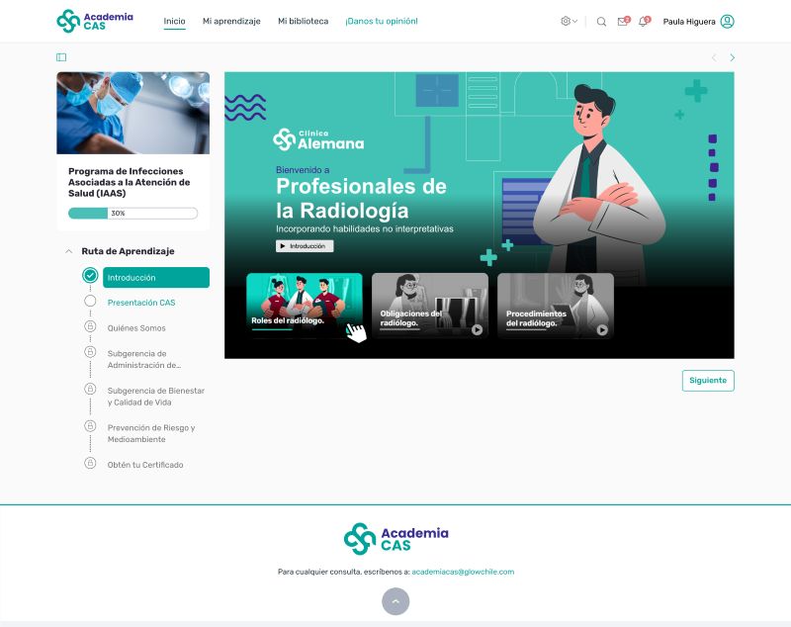
Task: Open the mail messages icon
Action: click(622, 22)
